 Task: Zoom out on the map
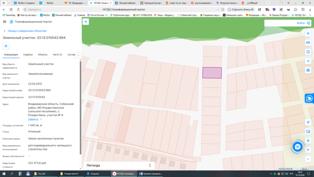pyautogui.click(x=308, y=159)
